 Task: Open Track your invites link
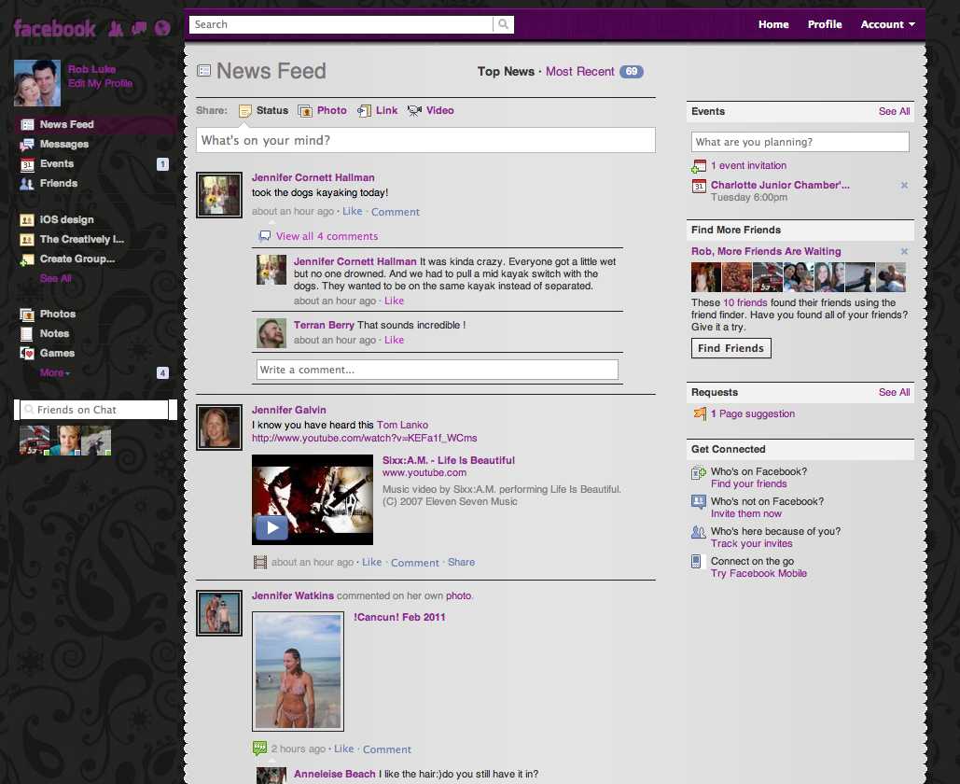click(x=751, y=544)
